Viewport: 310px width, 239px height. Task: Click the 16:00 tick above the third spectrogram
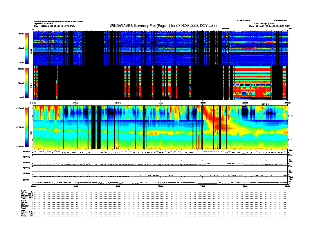pos(203,103)
